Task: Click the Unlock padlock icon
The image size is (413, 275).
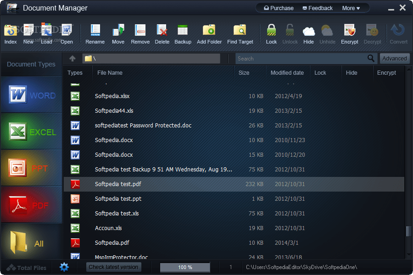Action: (290, 30)
